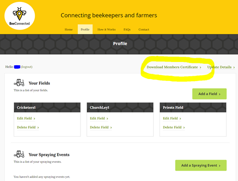Viewport: 238px width, 181px height.
Task: Click the Profile banner title
Action: point(120,44)
